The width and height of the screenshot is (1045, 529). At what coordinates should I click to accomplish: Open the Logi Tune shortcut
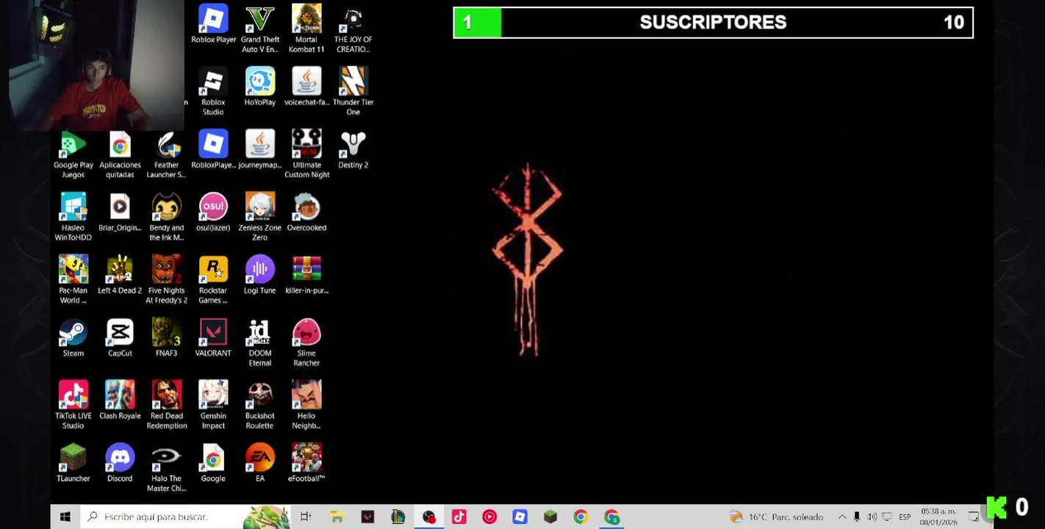coord(259,276)
